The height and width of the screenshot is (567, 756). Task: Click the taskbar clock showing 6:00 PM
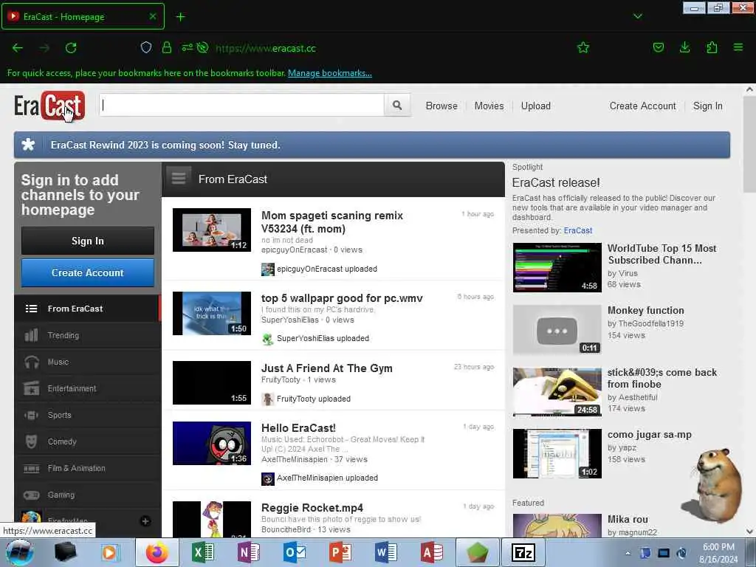(x=718, y=553)
